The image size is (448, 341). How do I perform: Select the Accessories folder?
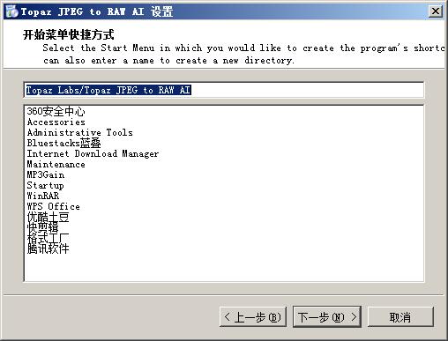click(56, 122)
